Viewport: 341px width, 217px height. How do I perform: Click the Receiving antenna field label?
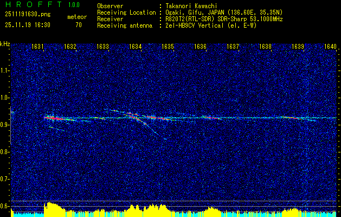pos(125,25)
